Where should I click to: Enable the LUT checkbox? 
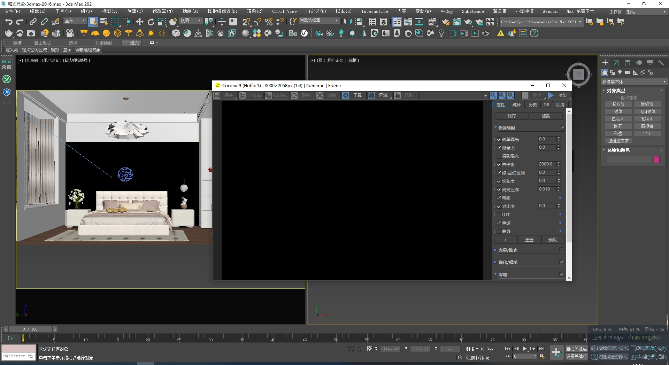tap(499, 215)
